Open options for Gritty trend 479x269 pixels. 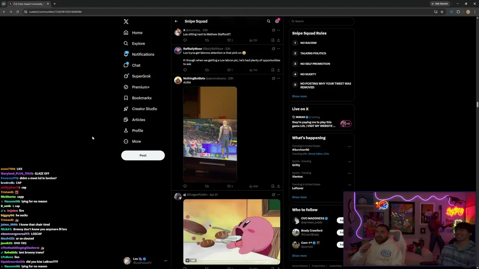coord(350,161)
